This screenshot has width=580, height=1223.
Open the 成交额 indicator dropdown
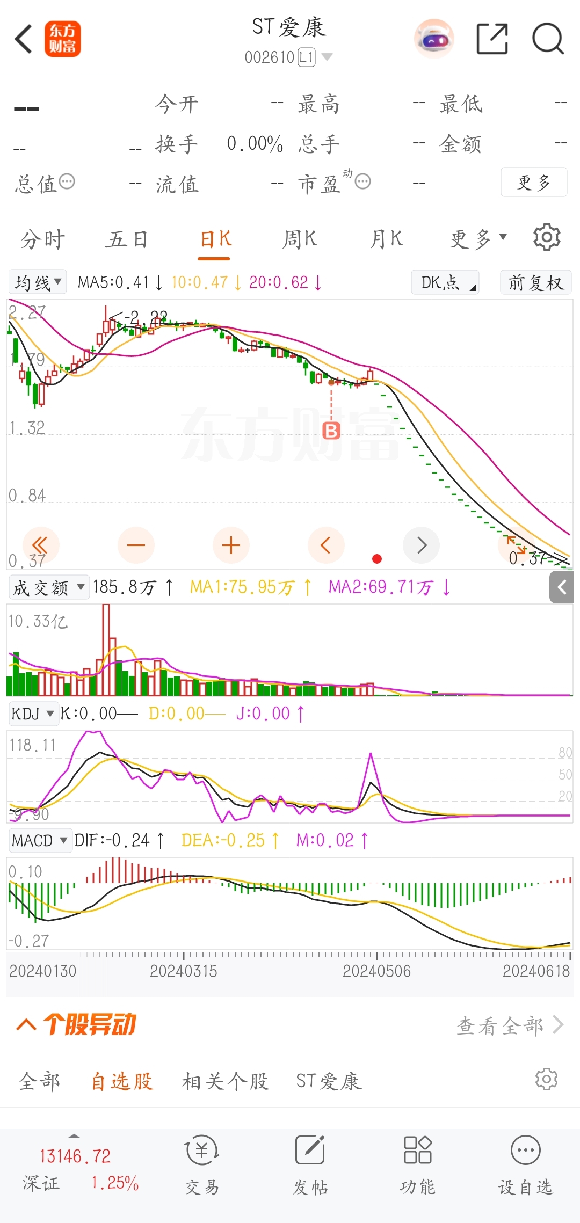pyautogui.click(x=49, y=587)
